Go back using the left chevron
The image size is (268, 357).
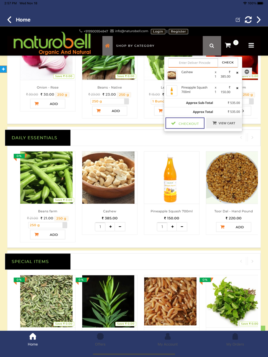(9, 20)
